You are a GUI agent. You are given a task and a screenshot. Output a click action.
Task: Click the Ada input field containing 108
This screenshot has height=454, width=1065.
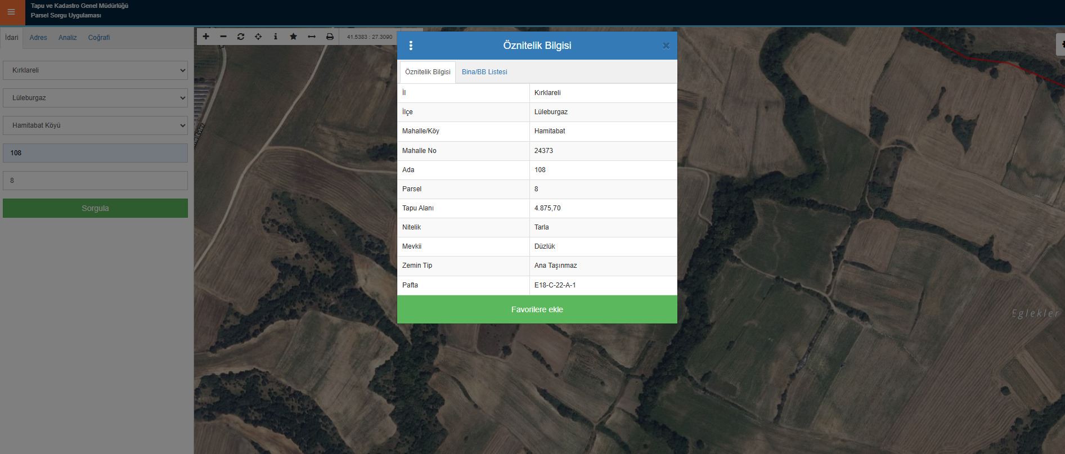pos(95,153)
